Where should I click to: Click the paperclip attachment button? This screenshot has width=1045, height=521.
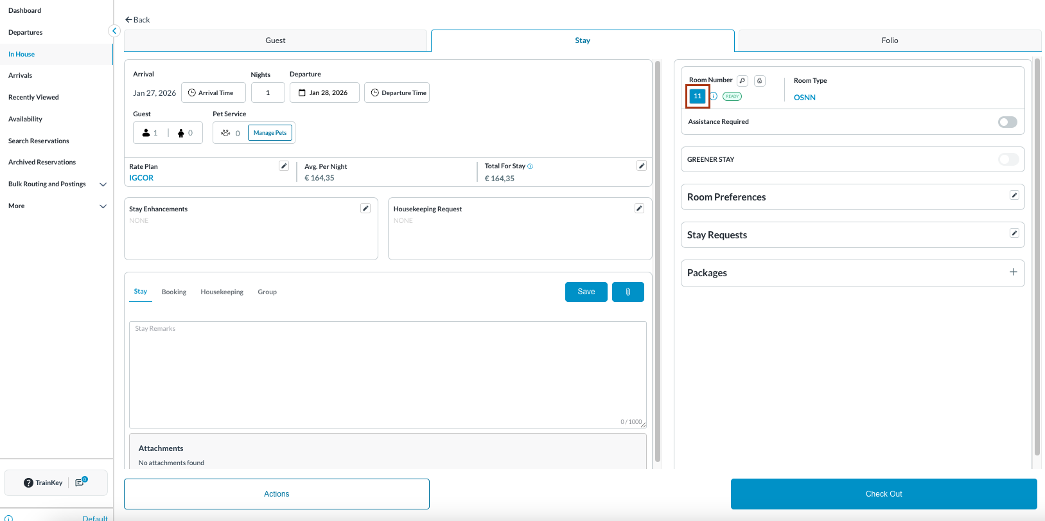tap(628, 292)
